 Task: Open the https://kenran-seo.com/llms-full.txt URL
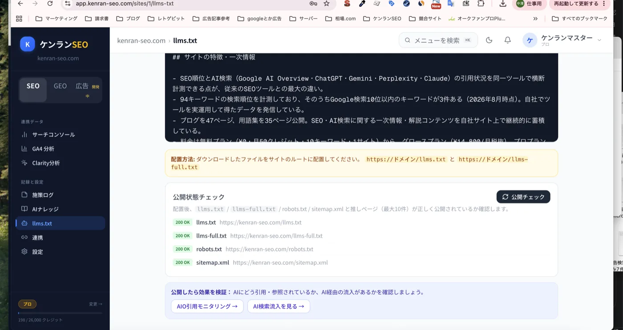276,236
